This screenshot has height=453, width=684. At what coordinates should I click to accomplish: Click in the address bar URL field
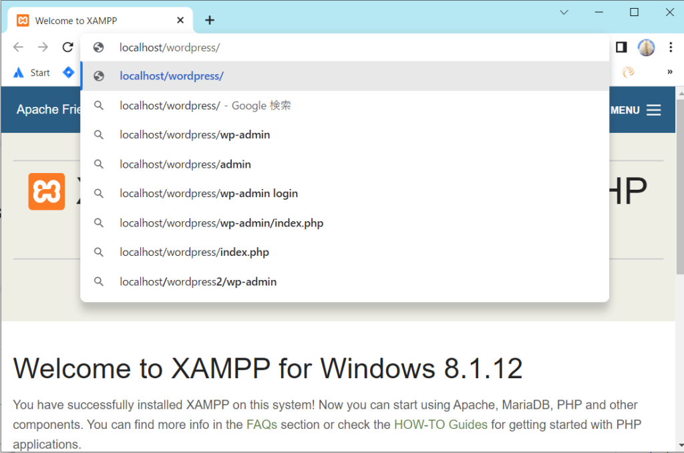coord(334,47)
